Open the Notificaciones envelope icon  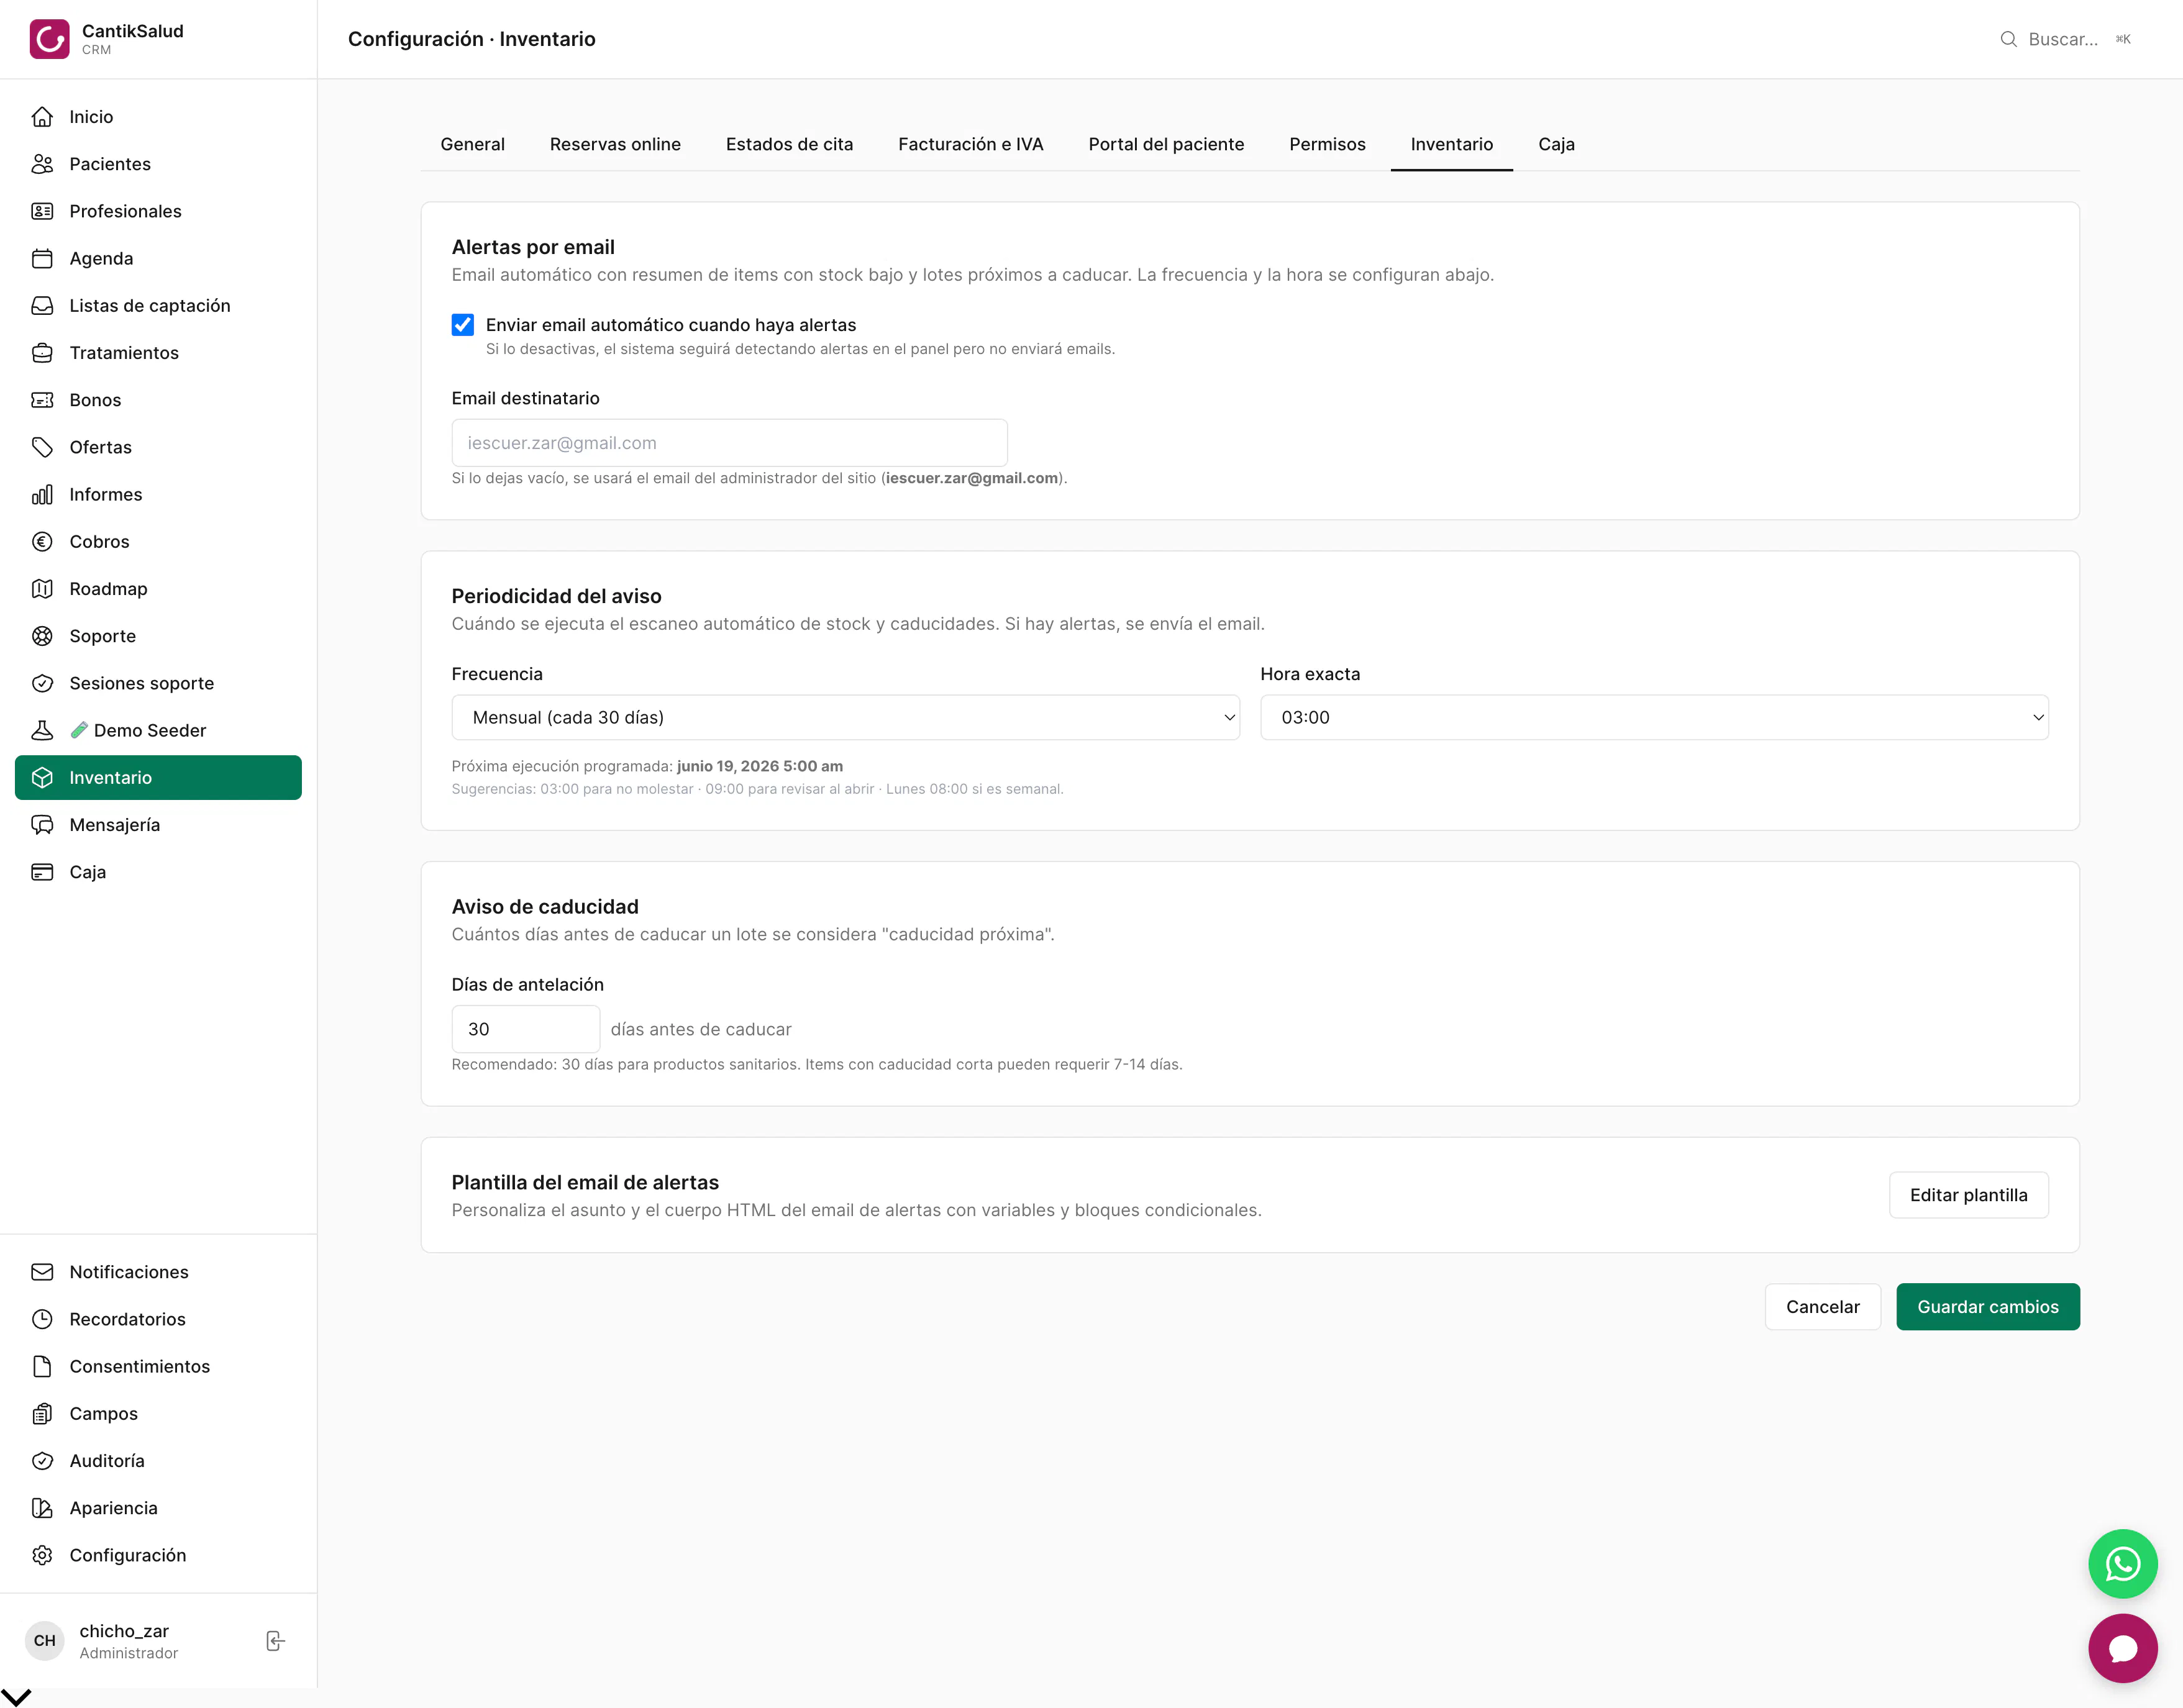[x=42, y=1272]
